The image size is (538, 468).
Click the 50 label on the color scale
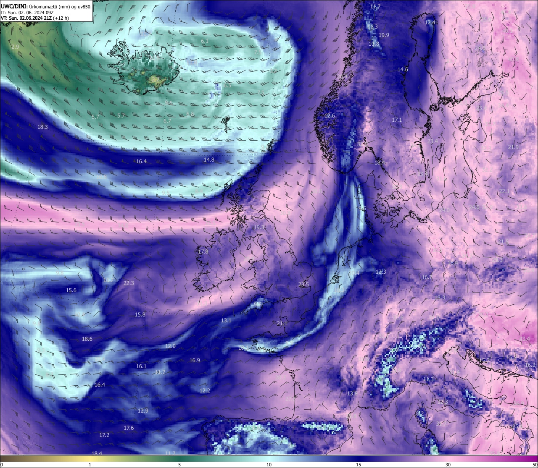(x=535, y=465)
